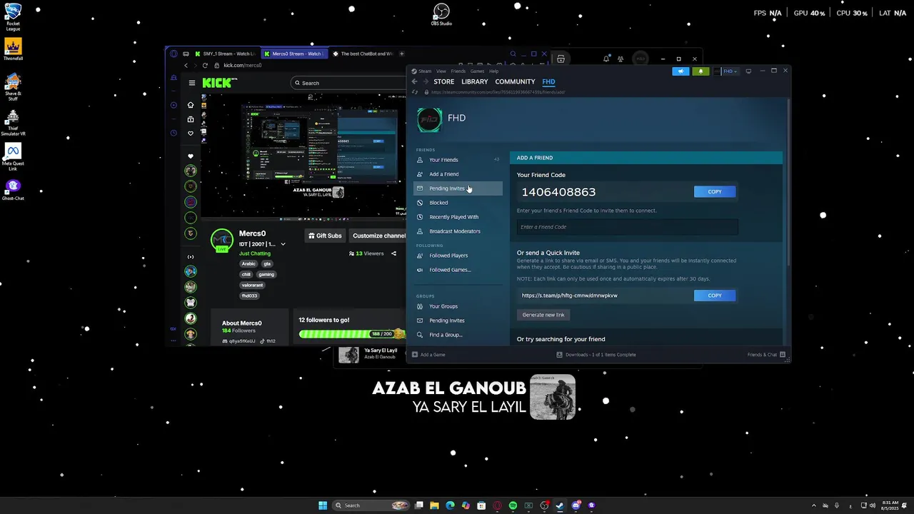The width and height of the screenshot is (914, 514).
Task: Go to Steam STORE tab
Action: click(x=444, y=81)
